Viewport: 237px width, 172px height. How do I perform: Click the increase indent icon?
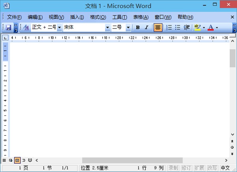pos(187,27)
